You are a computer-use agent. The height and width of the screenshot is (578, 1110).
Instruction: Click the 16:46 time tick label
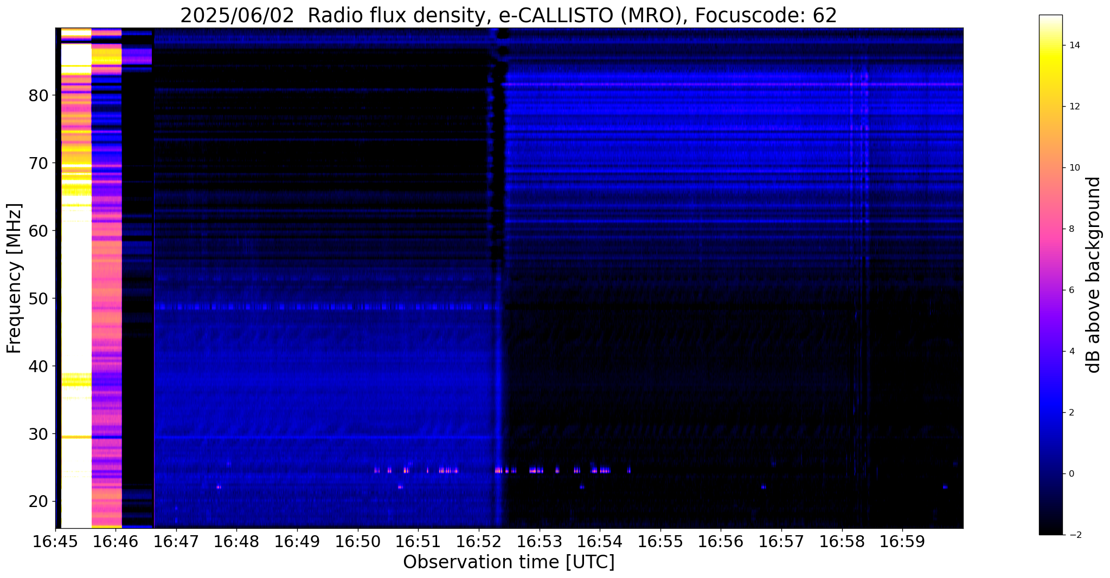coord(116,542)
